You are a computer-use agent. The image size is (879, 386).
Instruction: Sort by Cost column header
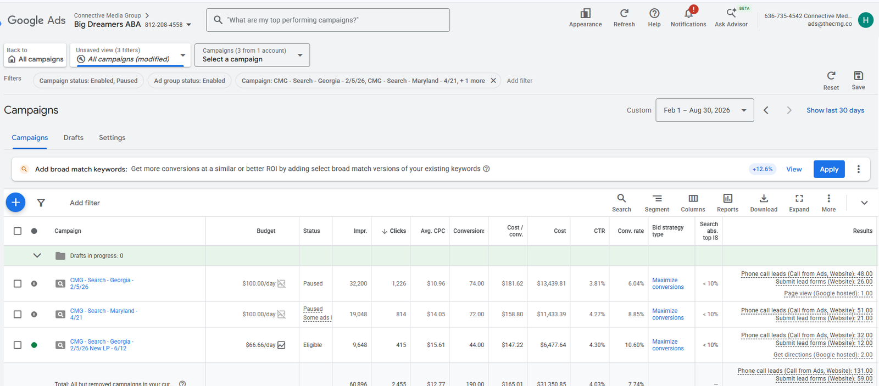point(560,231)
